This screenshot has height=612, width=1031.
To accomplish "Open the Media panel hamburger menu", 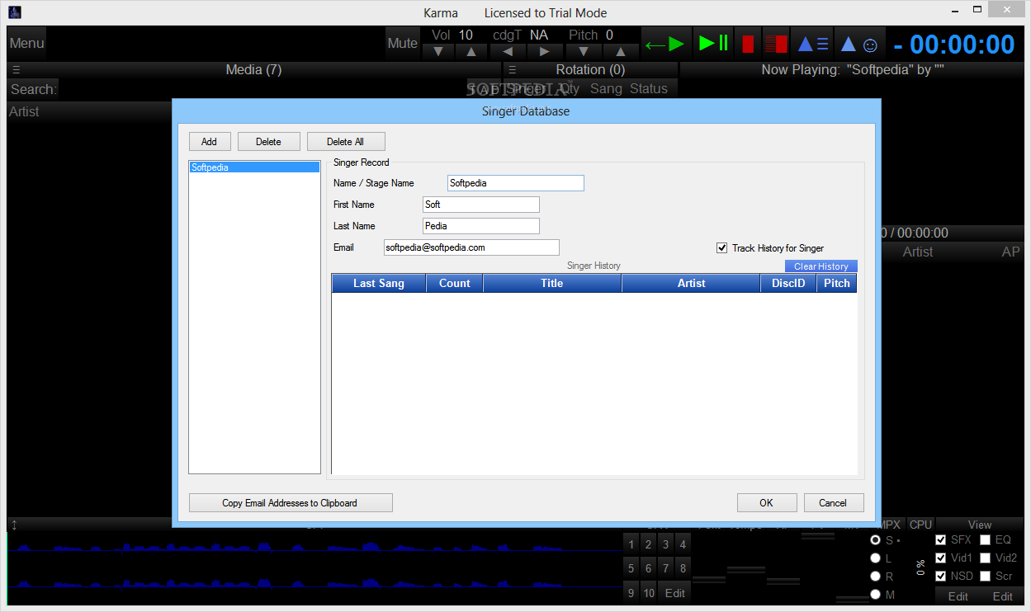I will [17, 70].
